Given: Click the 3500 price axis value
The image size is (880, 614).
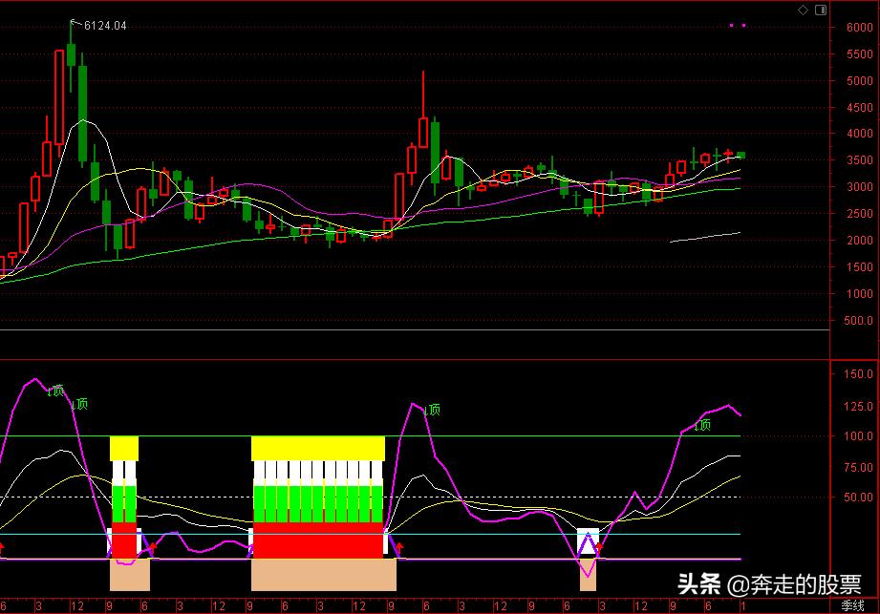Looking at the screenshot, I should coord(859,160).
